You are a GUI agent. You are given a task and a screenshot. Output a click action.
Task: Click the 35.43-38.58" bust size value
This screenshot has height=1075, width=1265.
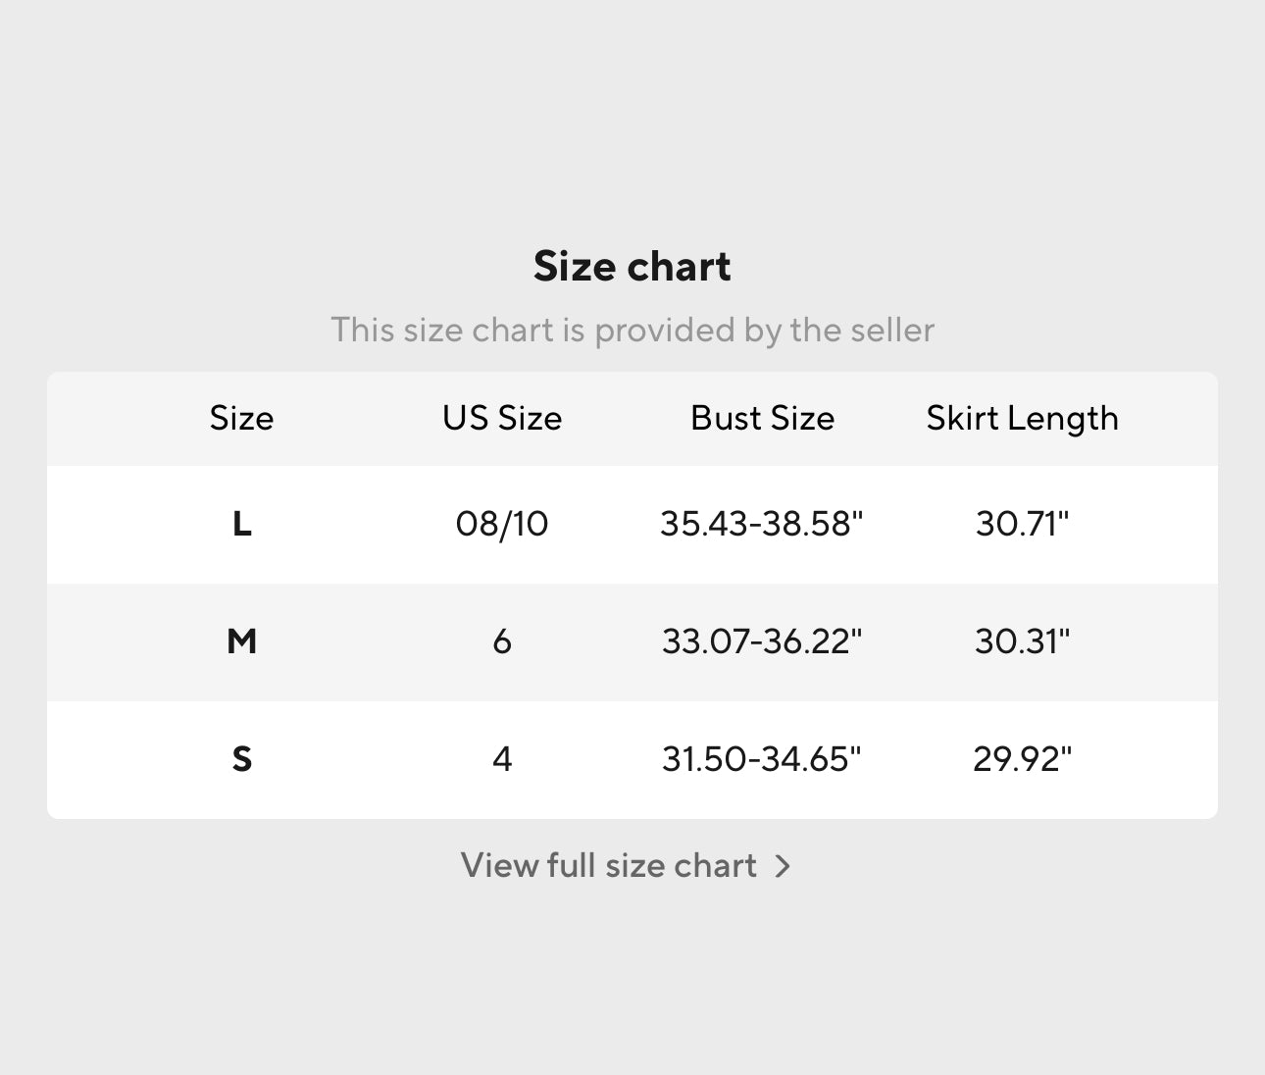[x=762, y=524]
